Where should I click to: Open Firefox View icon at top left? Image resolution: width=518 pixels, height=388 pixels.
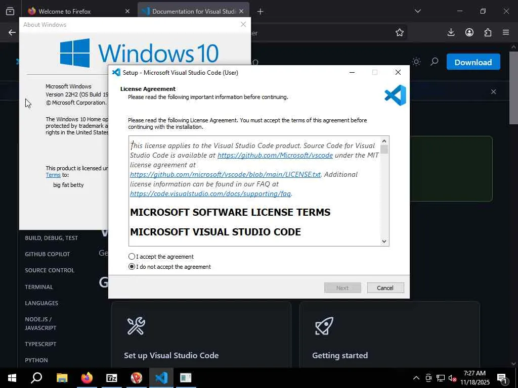tap(10, 11)
